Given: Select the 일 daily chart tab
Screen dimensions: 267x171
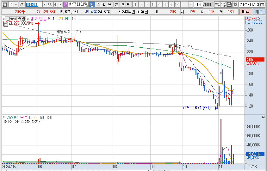Looking at the screenshot, I should click(x=92, y=4).
